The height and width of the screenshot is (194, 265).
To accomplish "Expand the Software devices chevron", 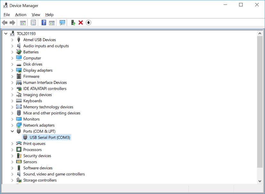I will click(x=12, y=168).
